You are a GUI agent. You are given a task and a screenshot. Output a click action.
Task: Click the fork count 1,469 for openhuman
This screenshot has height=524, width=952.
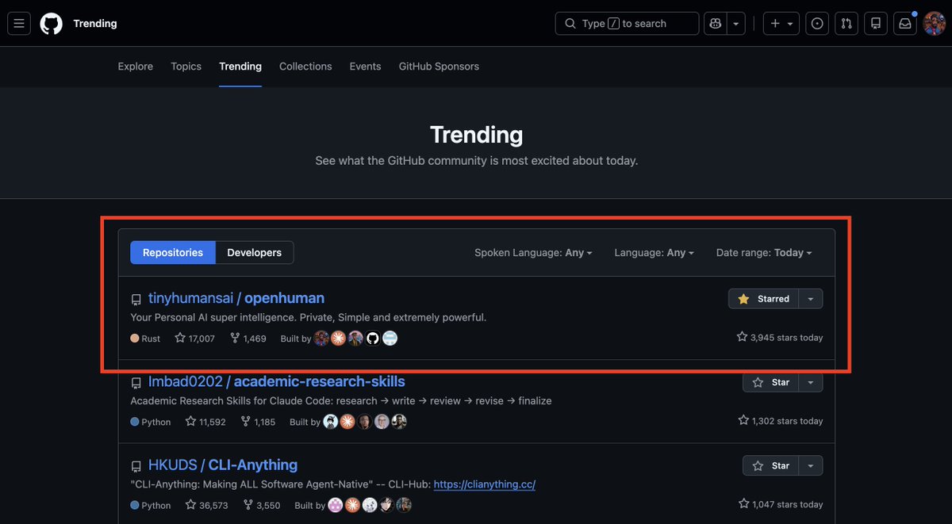pyautogui.click(x=248, y=338)
